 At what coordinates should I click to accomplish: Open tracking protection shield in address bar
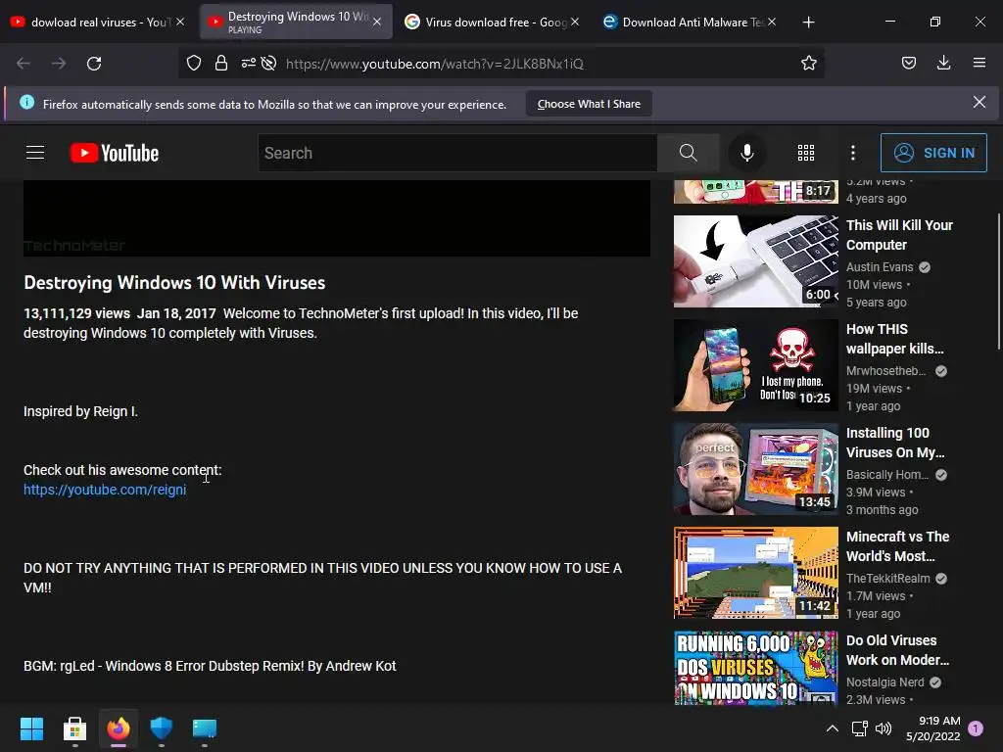pyautogui.click(x=194, y=64)
